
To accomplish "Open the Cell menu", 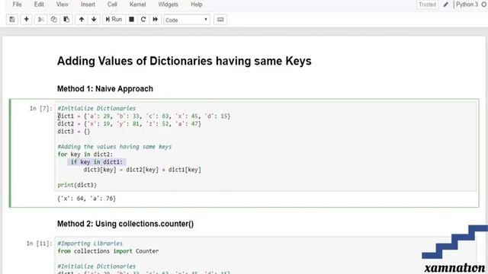I will pos(112,5).
